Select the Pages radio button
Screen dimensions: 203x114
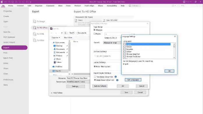coord(95,34)
